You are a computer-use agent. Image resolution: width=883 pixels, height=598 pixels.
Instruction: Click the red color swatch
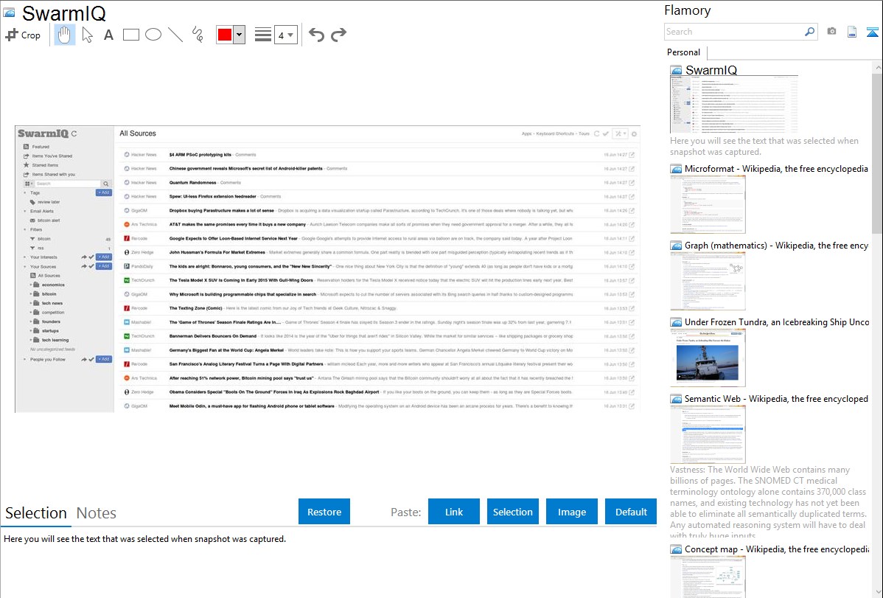click(x=225, y=35)
